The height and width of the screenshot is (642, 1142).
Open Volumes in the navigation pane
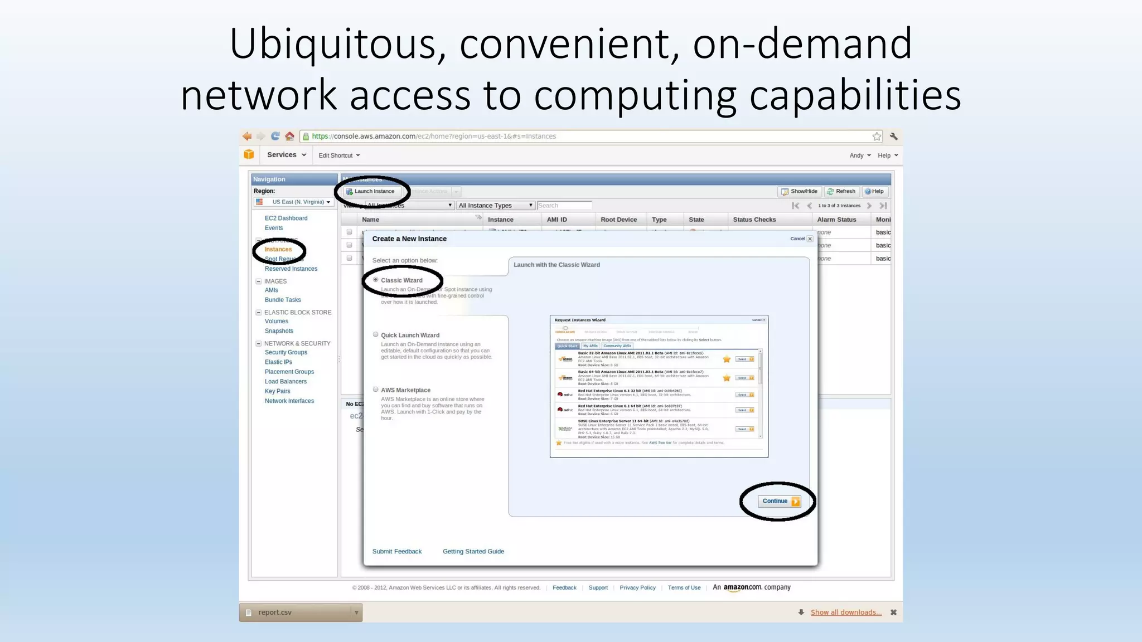click(x=277, y=321)
